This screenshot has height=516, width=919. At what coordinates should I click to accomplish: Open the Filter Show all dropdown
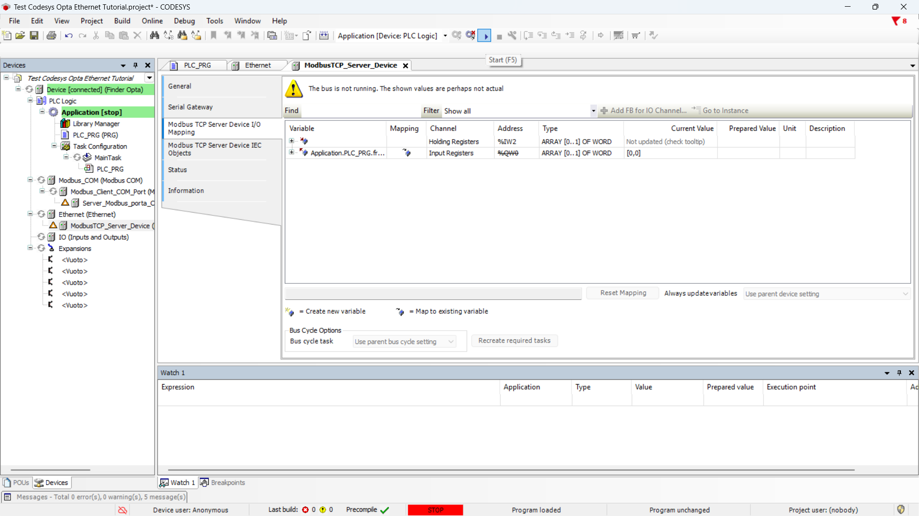coord(593,111)
